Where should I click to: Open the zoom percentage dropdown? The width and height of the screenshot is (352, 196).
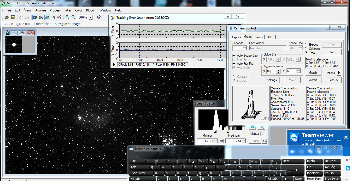(91, 17)
